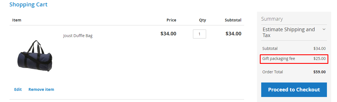
Task: Click the Order Total label
Action: tap(273, 72)
